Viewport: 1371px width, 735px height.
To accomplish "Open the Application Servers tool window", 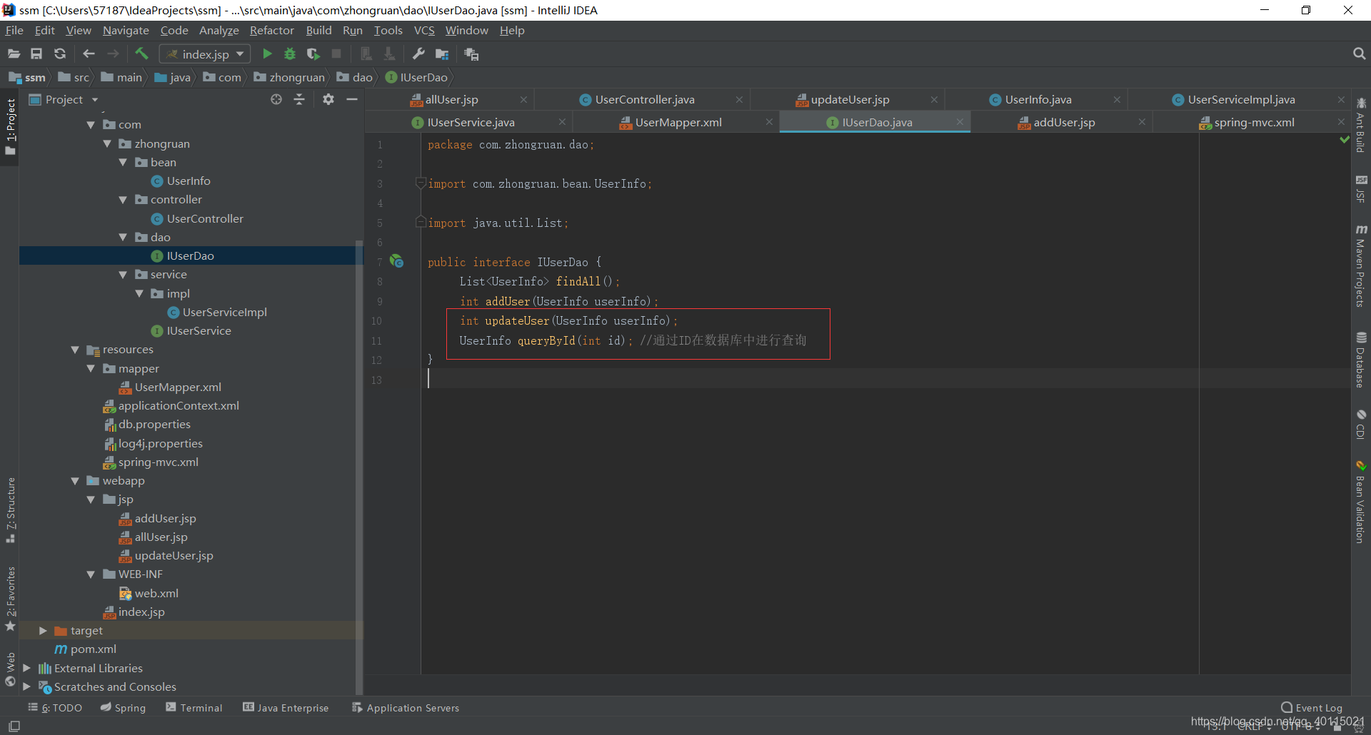I will coord(405,708).
